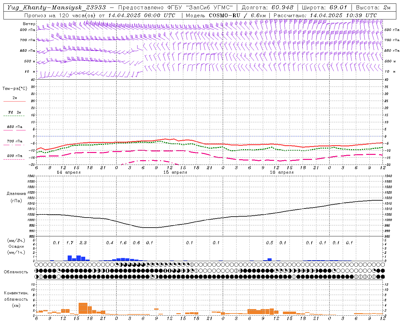
Task: Click the 0.4 precipitation value
Action: pos(110,243)
